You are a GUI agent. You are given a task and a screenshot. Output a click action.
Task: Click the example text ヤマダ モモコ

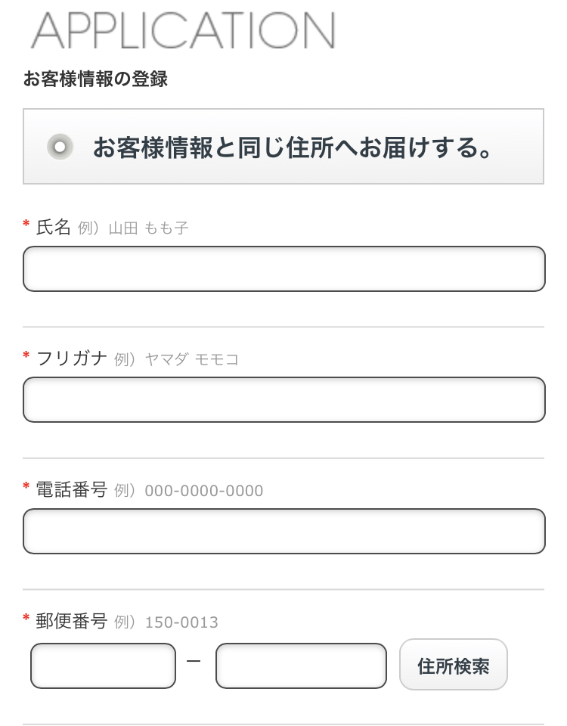191,359
